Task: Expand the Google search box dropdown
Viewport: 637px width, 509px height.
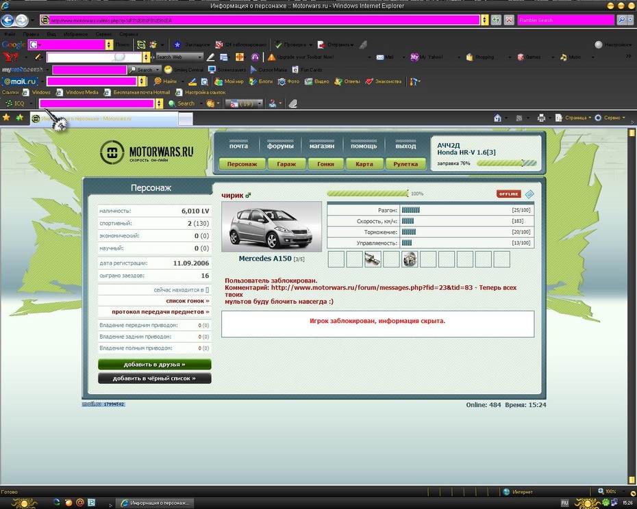Action: pos(109,44)
